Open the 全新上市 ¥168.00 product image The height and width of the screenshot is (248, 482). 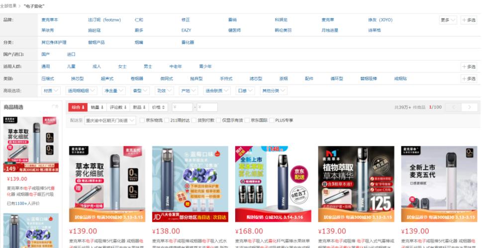tap(273, 184)
